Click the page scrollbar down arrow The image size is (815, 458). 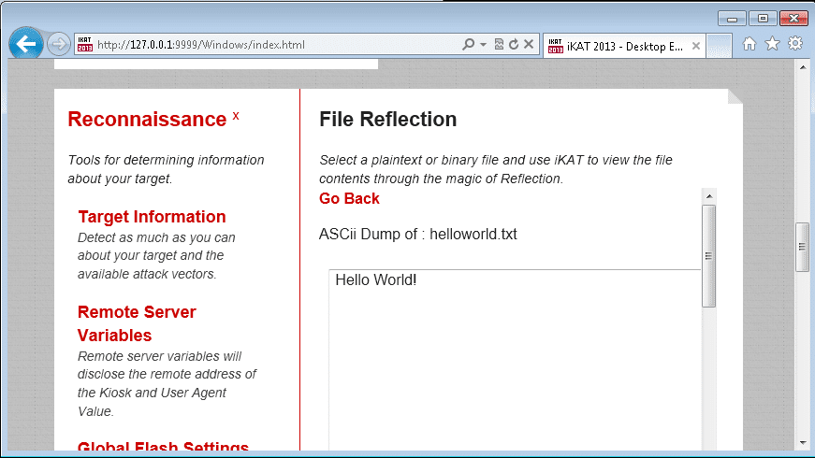point(802,443)
